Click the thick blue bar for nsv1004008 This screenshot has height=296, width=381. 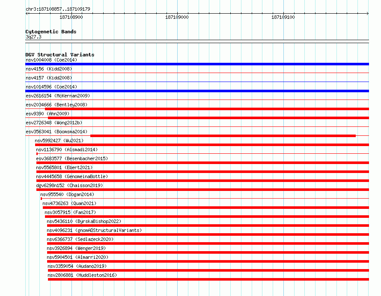click(x=197, y=64)
